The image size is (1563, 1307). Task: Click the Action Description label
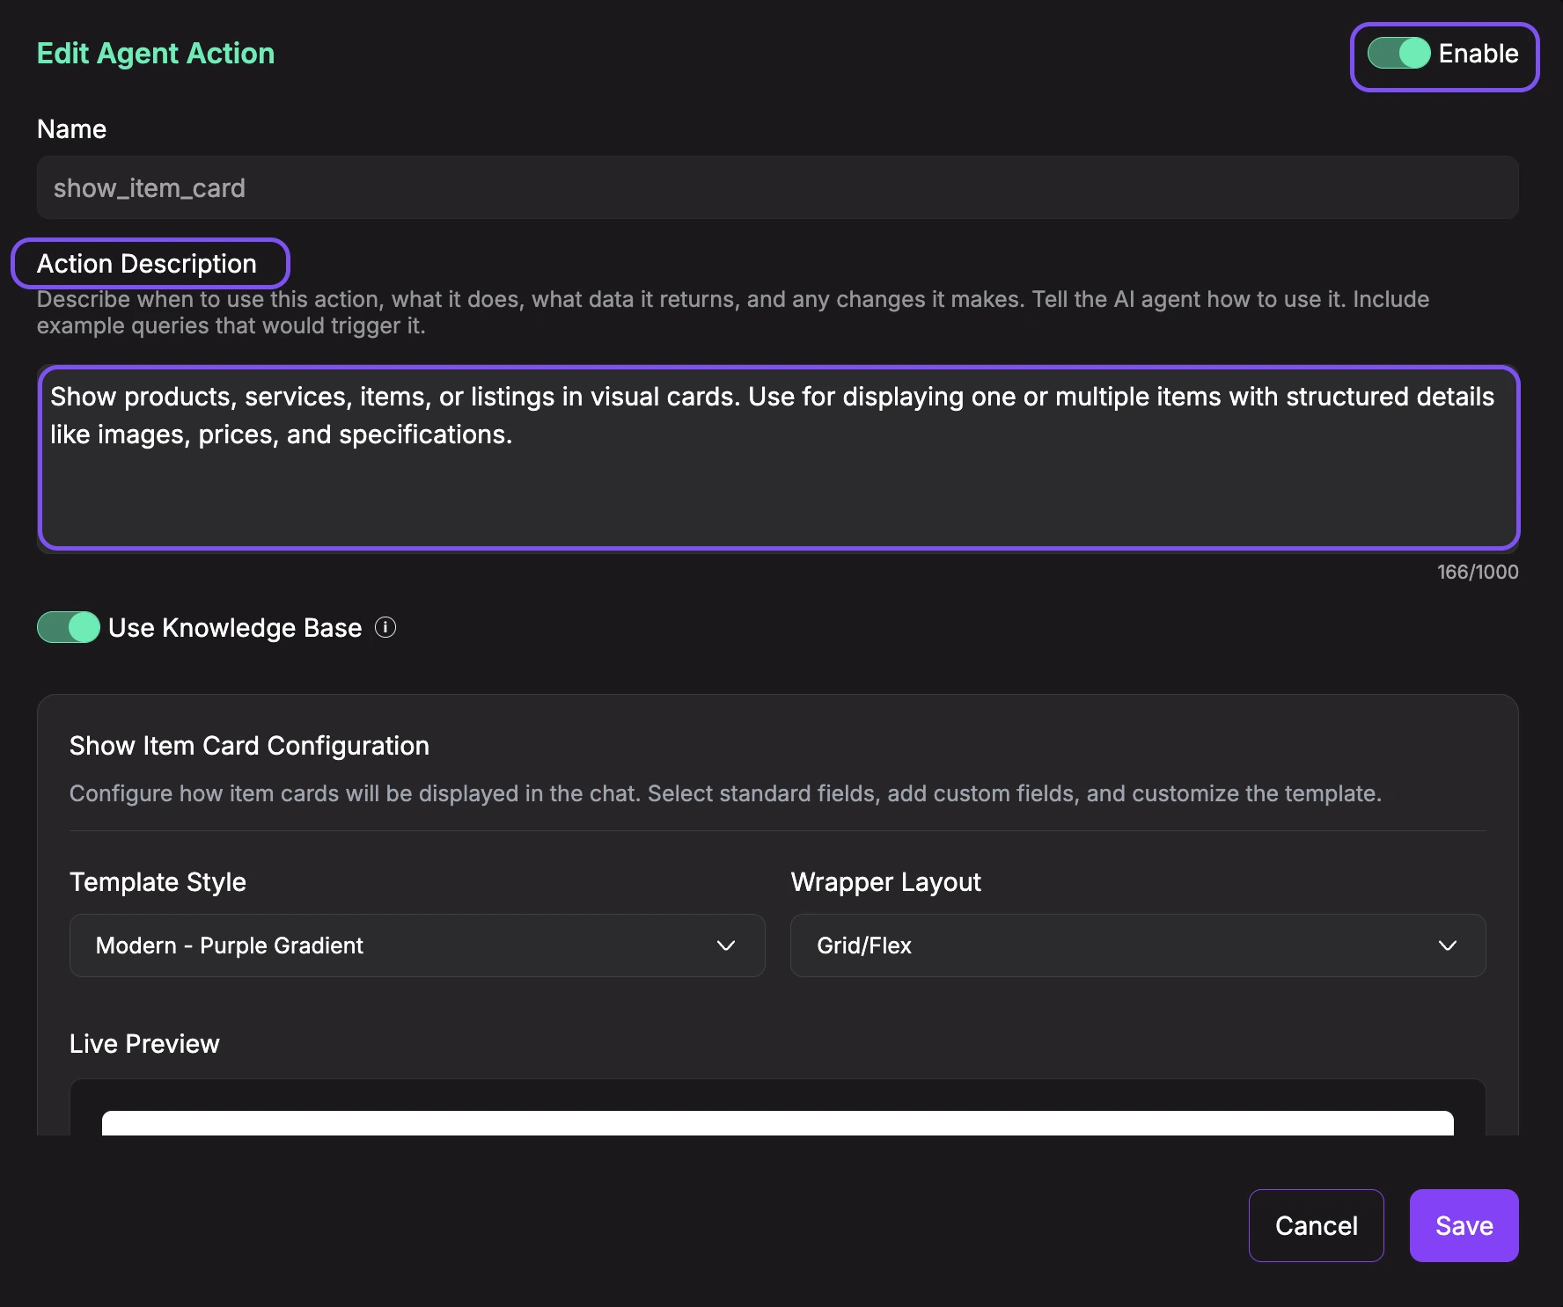click(x=147, y=263)
